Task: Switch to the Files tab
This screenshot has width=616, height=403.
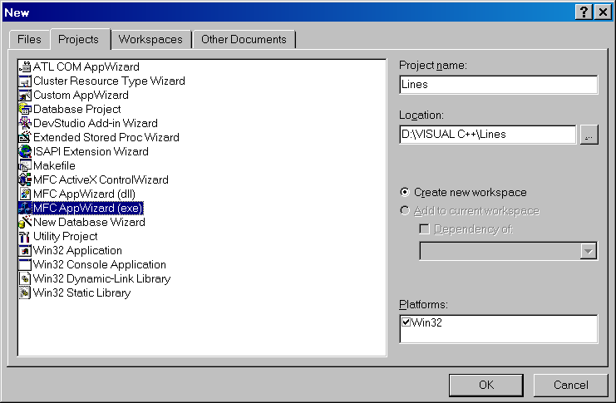Action: 29,40
